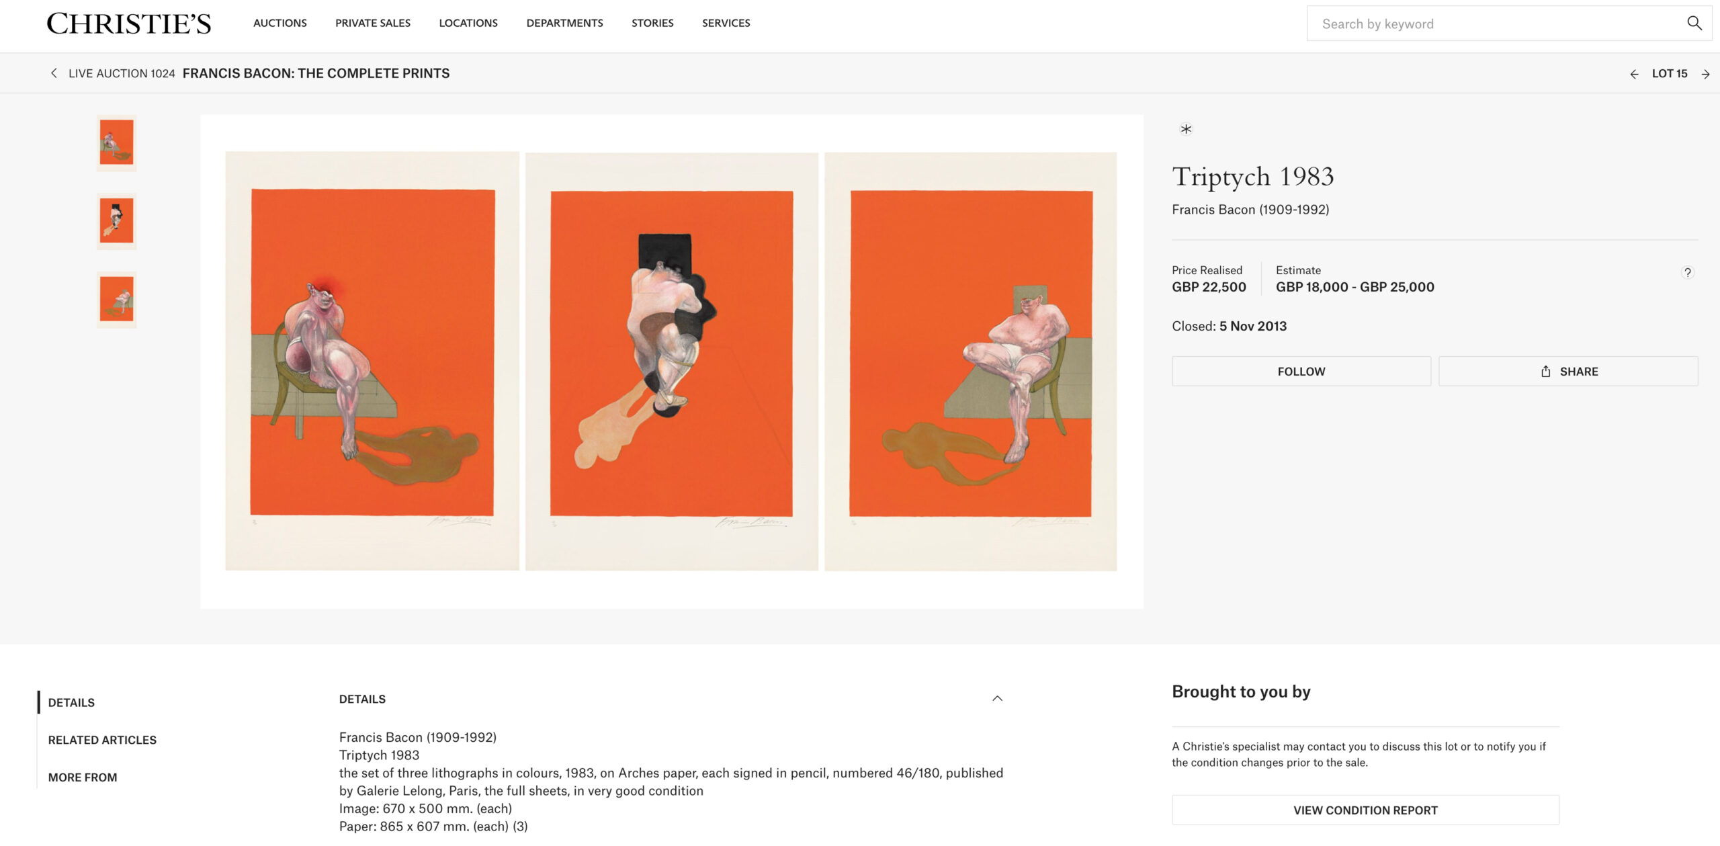Click View Condition Report button
Screen dimensions: 1720x846
(x=1365, y=810)
